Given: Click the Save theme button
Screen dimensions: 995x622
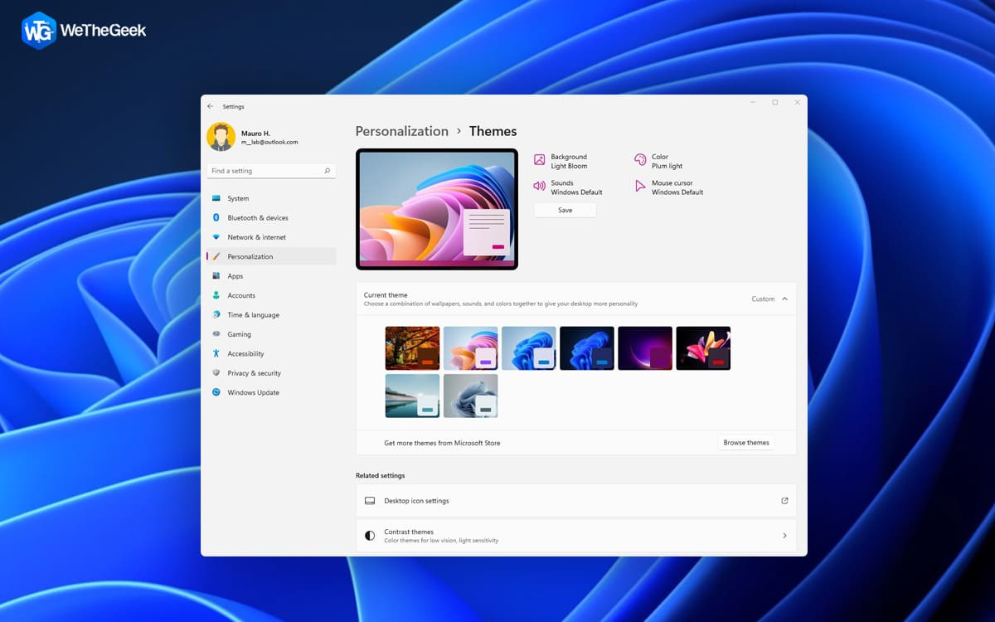Looking at the screenshot, I should click(x=565, y=210).
